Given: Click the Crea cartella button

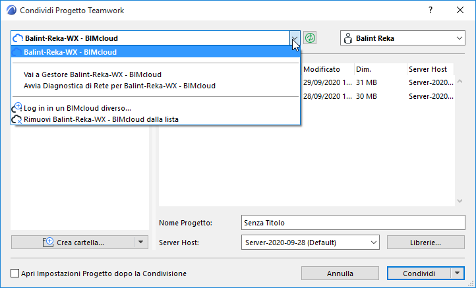Looking at the screenshot, I should click(73, 243).
